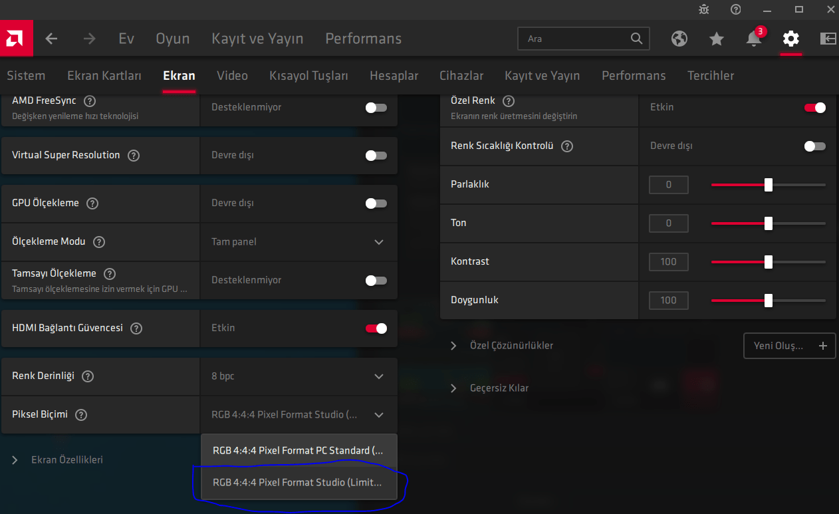The image size is (839, 514).
Task: Toggle Tamsayı Ölçekleme switch
Action: click(x=376, y=281)
